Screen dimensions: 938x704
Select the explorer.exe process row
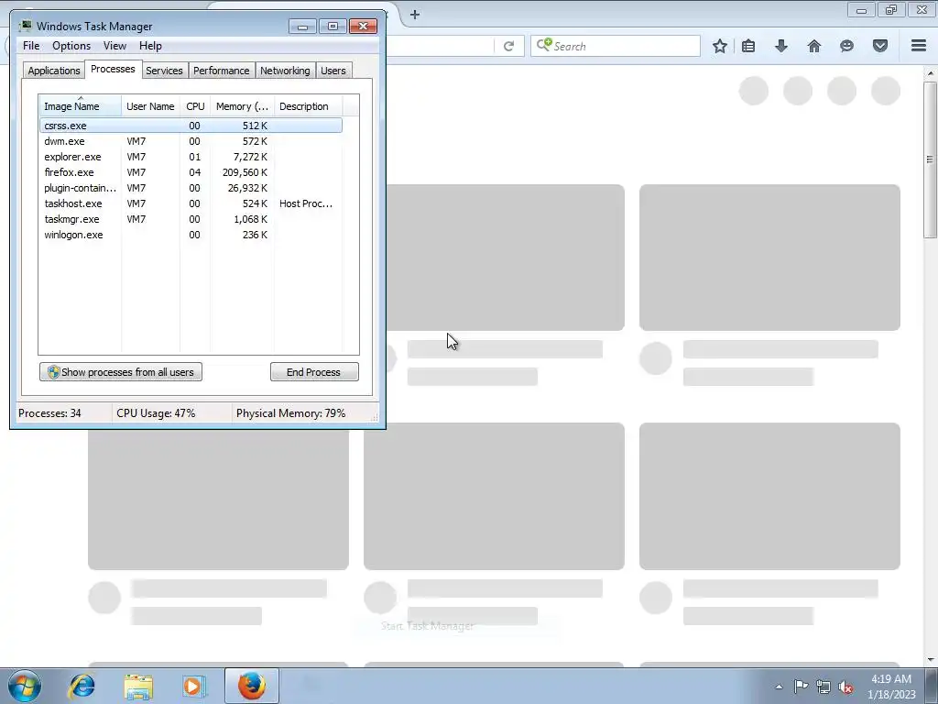tap(191, 157)
